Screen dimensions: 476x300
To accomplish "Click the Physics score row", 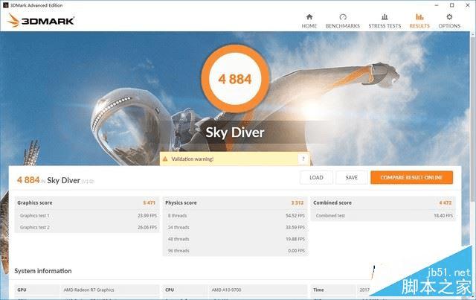I will pyautogui.click(x=235, y=202).
